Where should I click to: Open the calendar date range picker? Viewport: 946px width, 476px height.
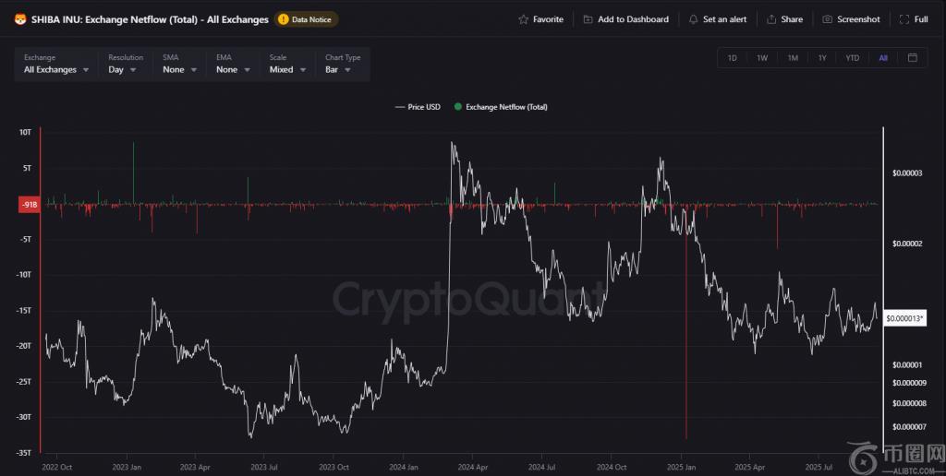pyautogui.click(x=912, y=58)
